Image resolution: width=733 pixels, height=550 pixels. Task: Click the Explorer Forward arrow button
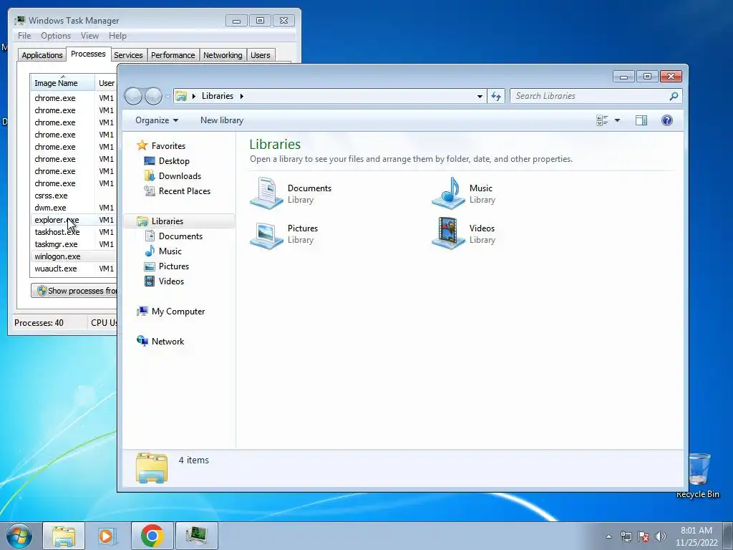(153, 96)
